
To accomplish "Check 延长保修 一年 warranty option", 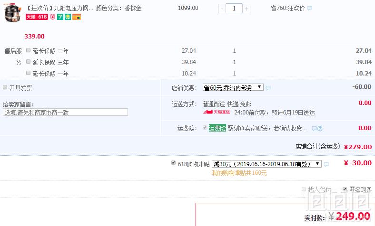I will (x=28, y=73).
